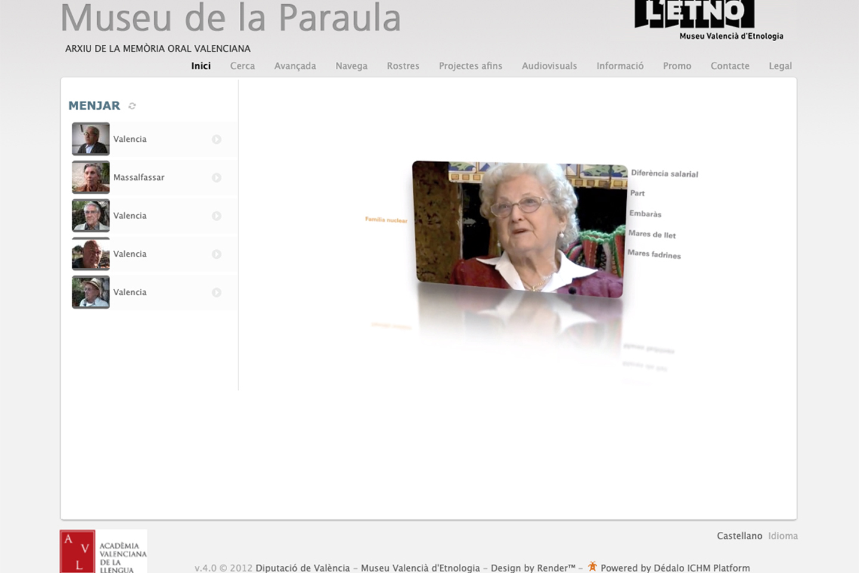Image resolution: width=859 pixels, height=573 pixels.
Task: Open the Cerca menu item
Action: point(242,66)
